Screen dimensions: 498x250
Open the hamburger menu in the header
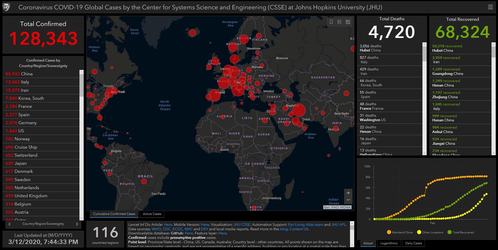coord(490,7)
